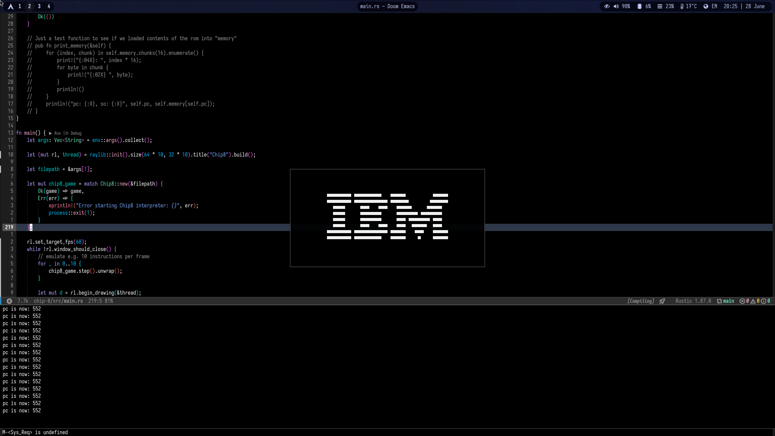Viewport: 775px width, 436px height.
Task: Click the rl.set_target_fps(60) line
Action: (57, 242)
